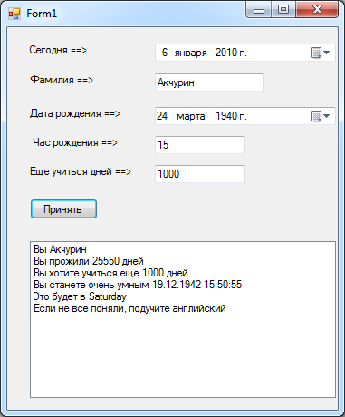Select day 6 in Сегодня date picker
The width and height of the screenshot is (345, 417).
(165, 53)
